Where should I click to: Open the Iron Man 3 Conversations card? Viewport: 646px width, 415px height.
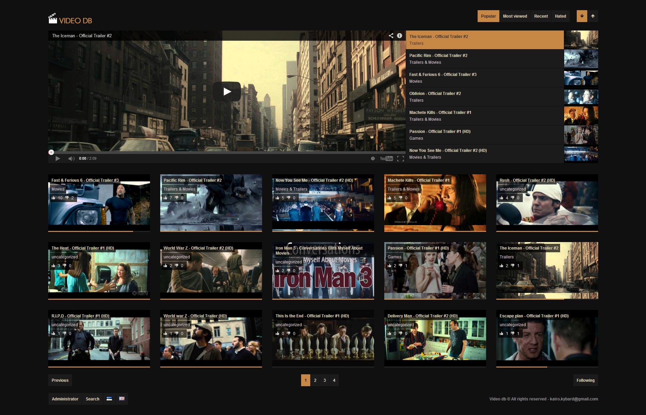click(323, 271)
